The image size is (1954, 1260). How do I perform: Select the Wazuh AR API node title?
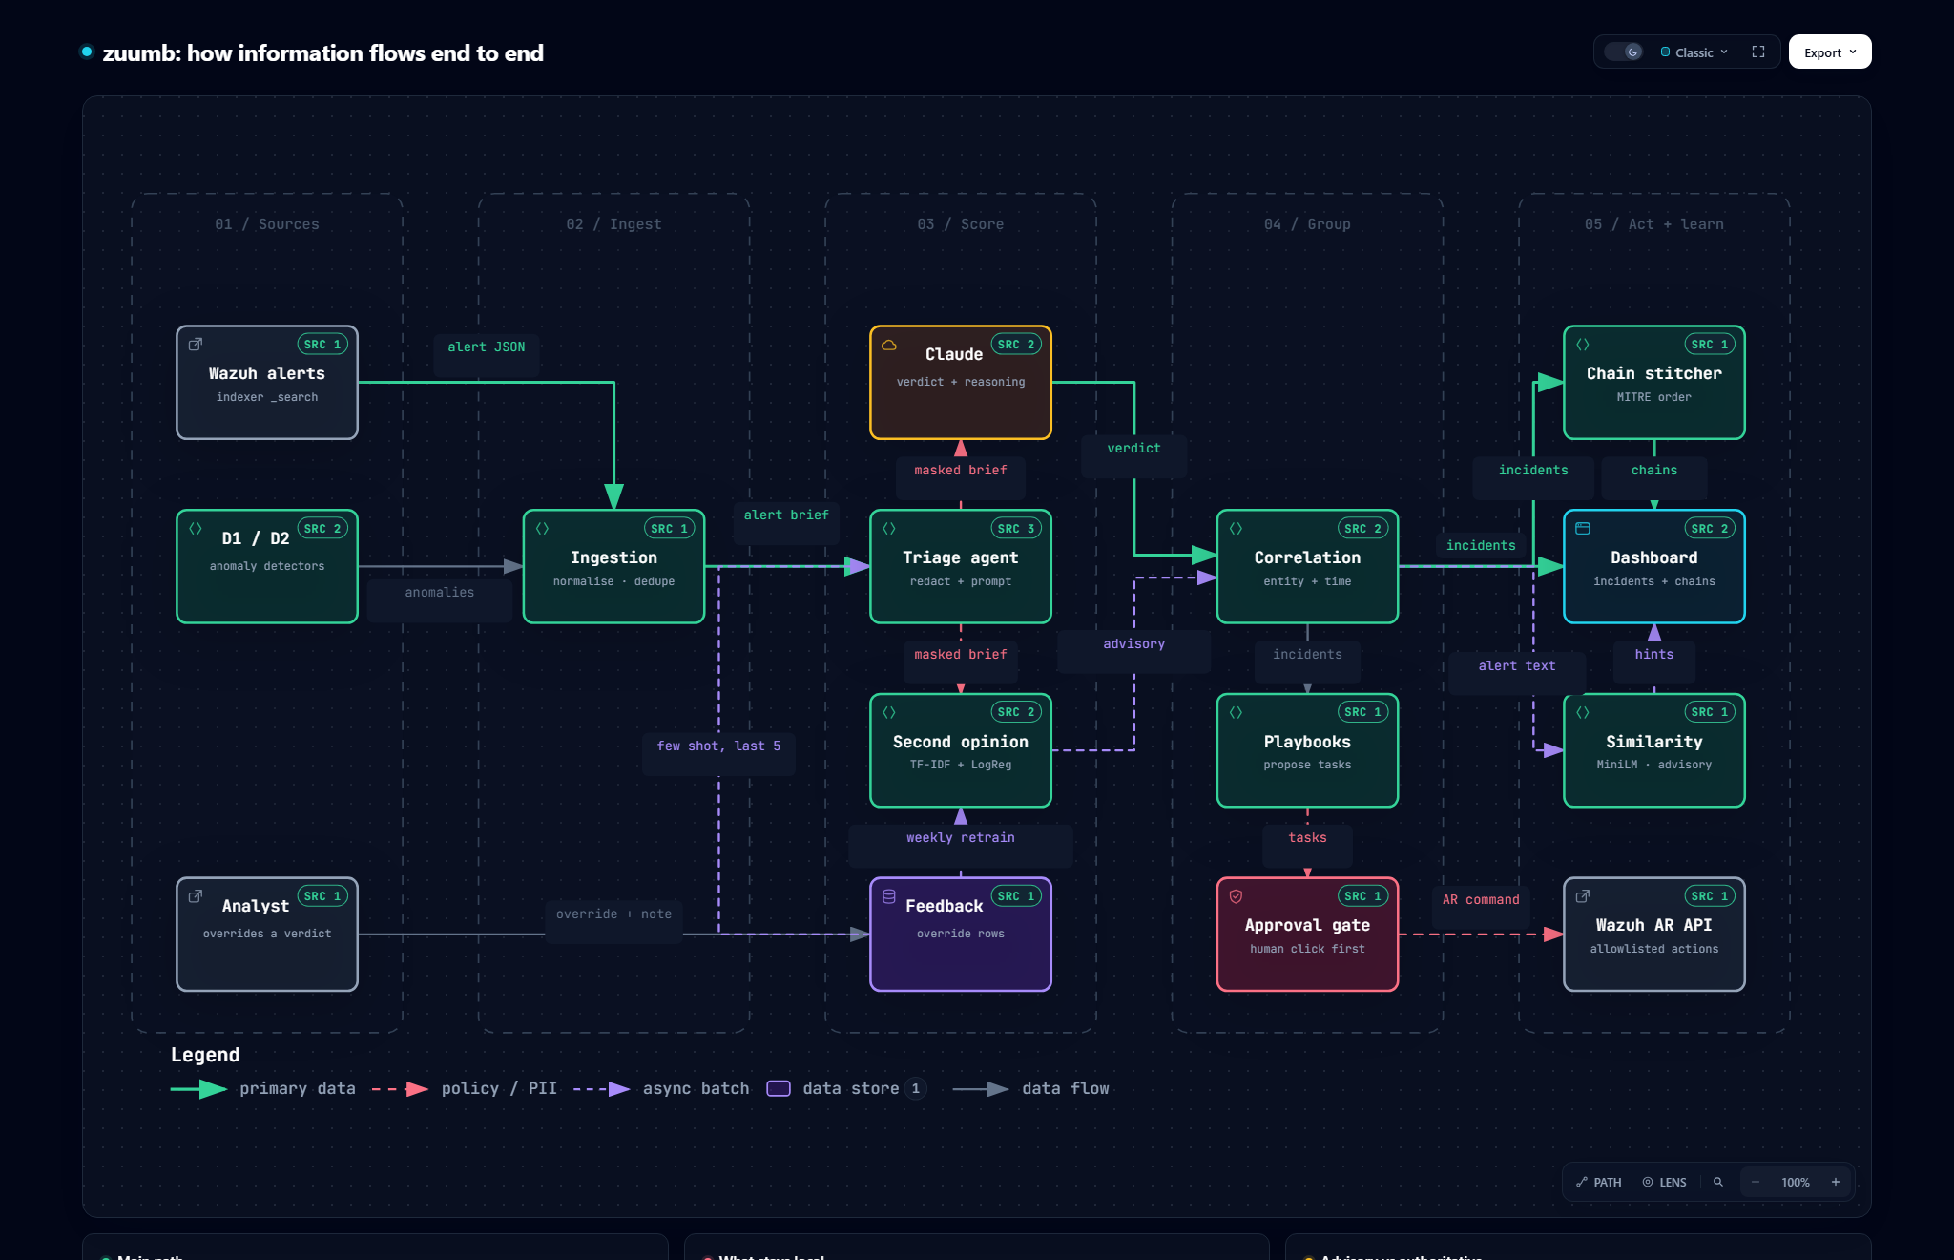[1653, 925]
